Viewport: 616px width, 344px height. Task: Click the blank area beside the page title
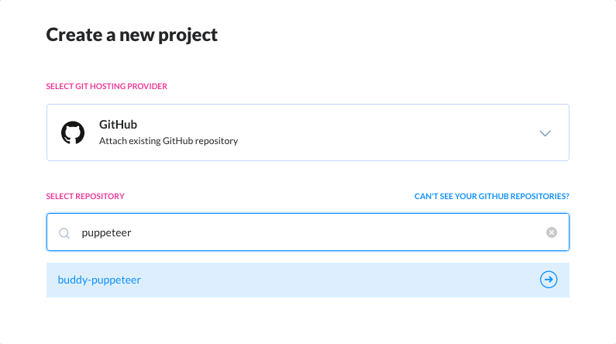393,35
